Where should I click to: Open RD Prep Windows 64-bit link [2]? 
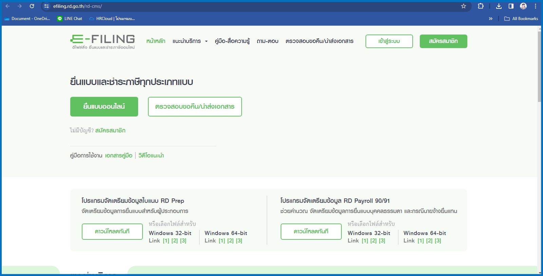pyautogui.click(x=230, y=241)
